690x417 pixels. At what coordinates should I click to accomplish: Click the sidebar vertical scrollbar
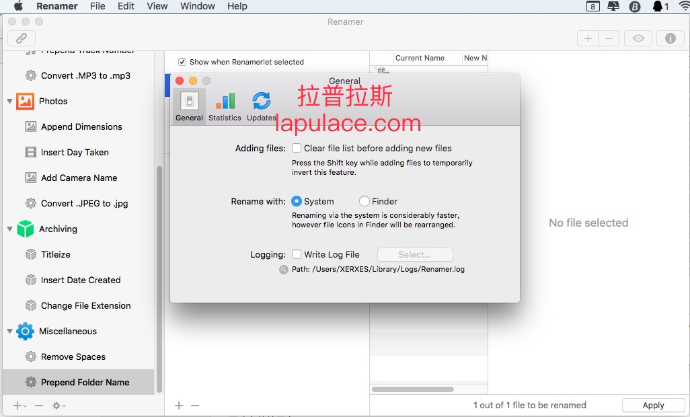tap(159, 279)
